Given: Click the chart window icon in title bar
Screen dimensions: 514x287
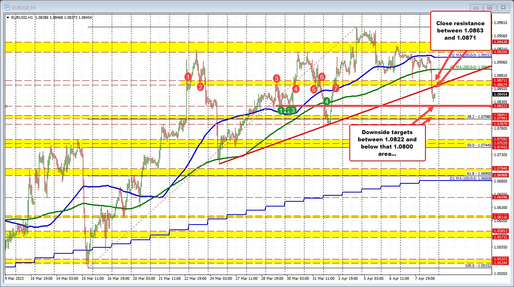Looking at the screenshot, I should coord(7,7).
